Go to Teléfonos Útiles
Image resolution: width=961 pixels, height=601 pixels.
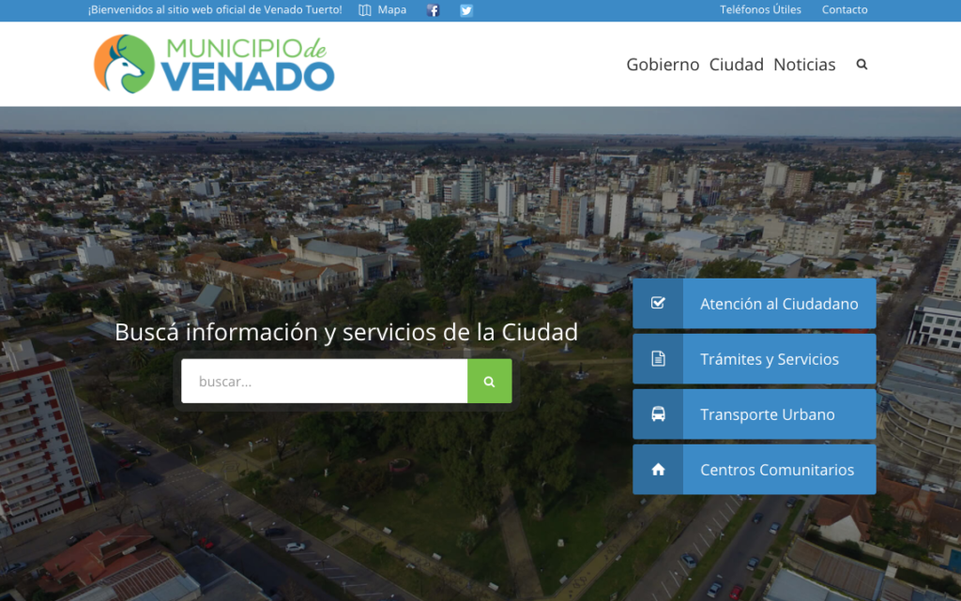[760, 9]
